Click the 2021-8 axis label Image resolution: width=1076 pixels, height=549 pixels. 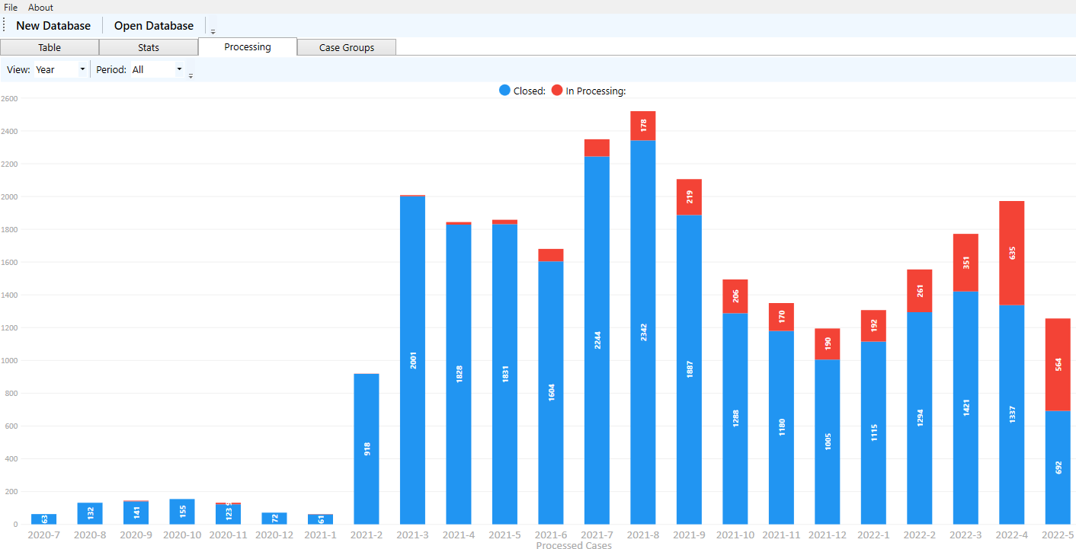pyautogui.click(x=643, y=535)
